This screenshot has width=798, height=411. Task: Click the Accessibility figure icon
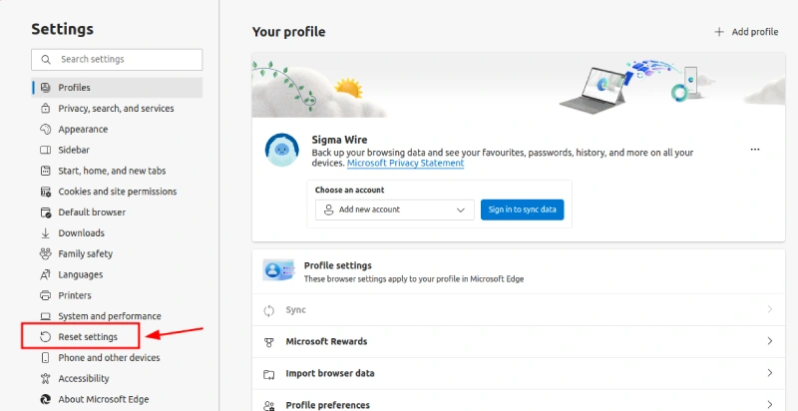point(45,378)
